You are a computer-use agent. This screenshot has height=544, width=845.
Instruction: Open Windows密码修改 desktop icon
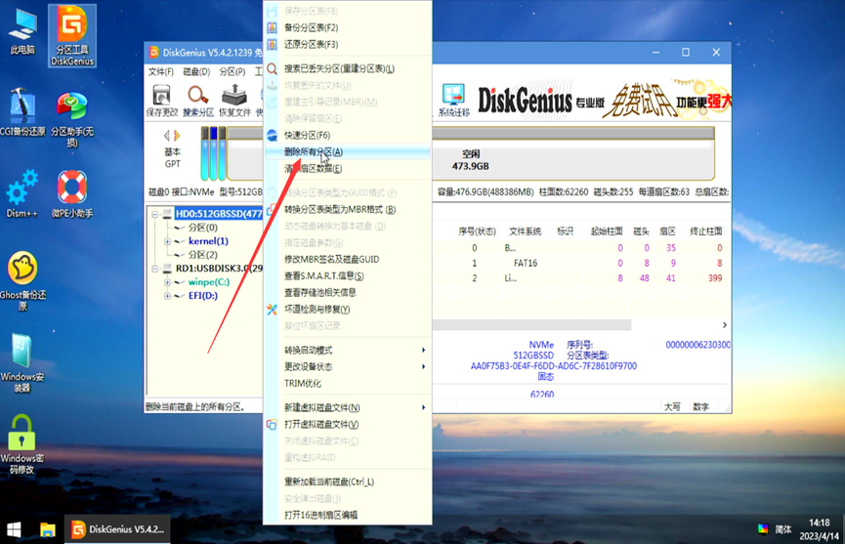(x=21, y=443)
